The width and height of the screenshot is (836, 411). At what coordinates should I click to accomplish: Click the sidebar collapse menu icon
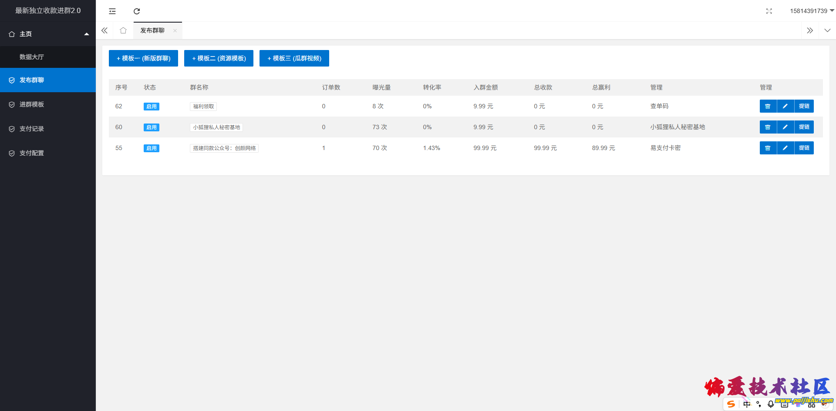[x=112, y=11]
